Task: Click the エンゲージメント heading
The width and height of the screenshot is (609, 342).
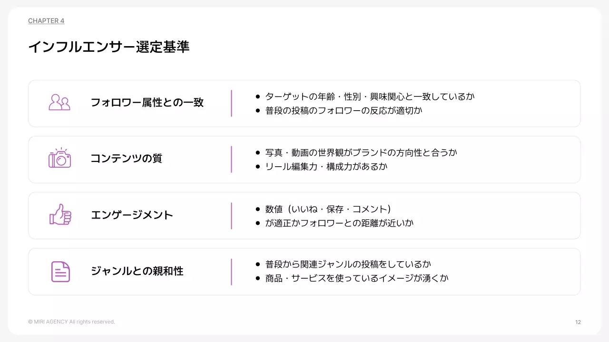Action: tap(132, 215)
